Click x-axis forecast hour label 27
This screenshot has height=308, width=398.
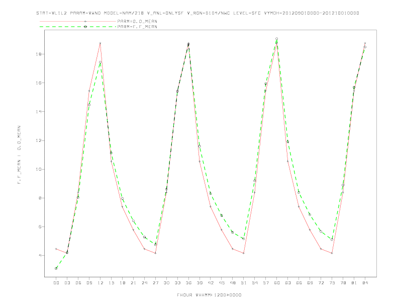pyautogui.click(x=155, y=283)
